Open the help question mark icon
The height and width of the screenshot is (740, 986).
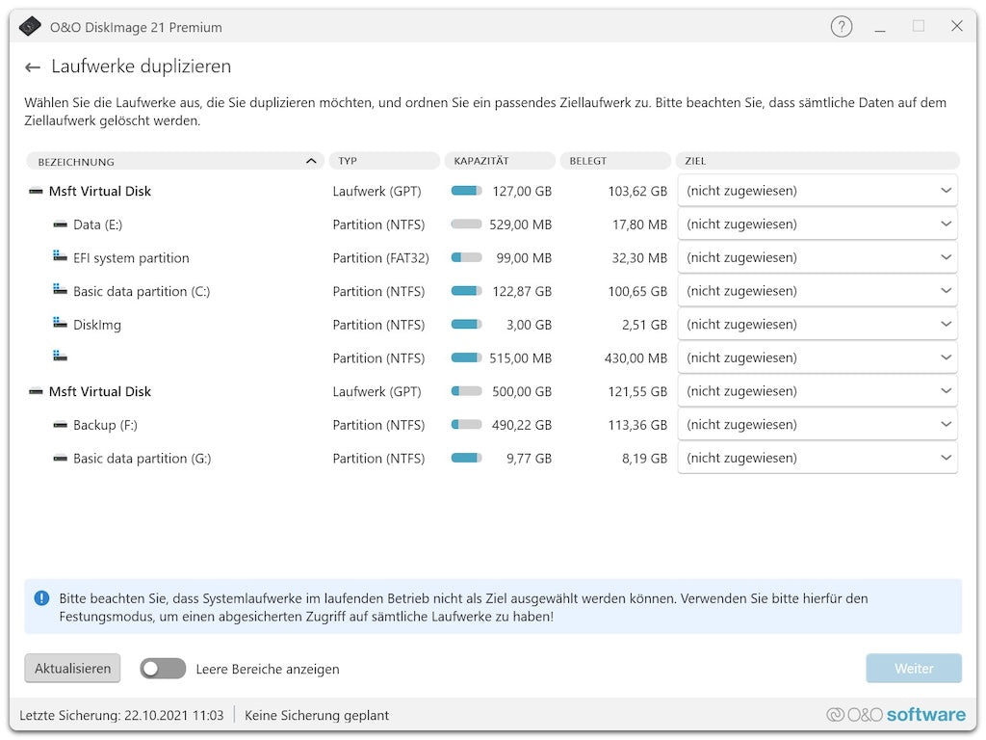(x=841, y=27)
